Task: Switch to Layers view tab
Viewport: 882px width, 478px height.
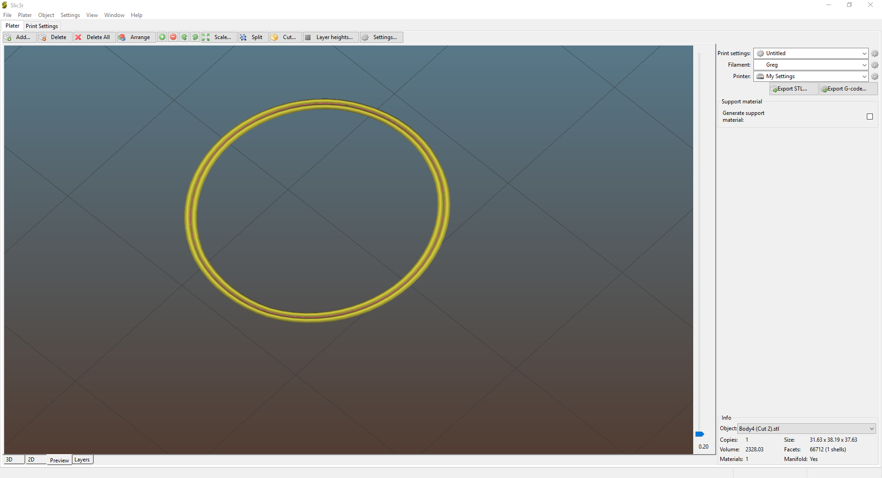Action: tap(82, 460)
